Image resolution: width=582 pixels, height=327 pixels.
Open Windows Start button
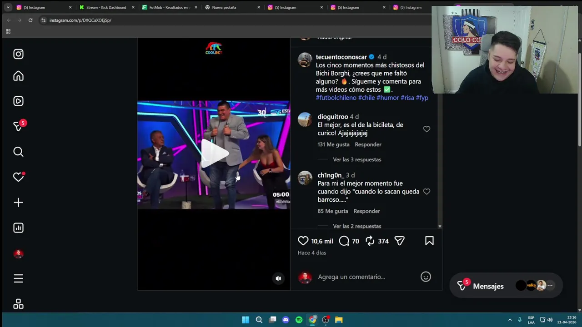point(246,320)
